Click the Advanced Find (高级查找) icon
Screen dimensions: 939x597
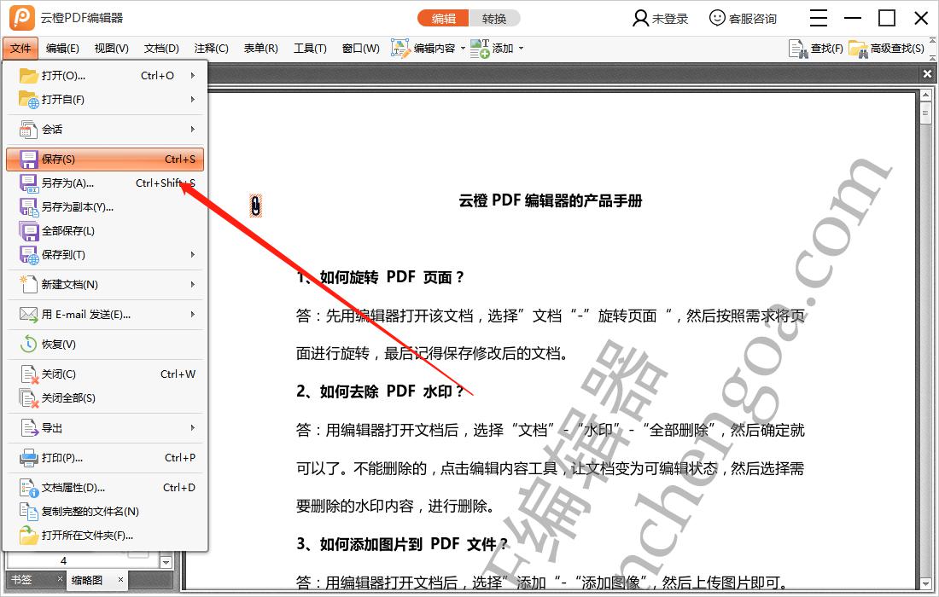tap(858, 49)
